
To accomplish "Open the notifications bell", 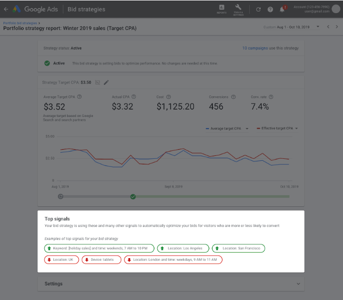I will (x=282, y=9).
